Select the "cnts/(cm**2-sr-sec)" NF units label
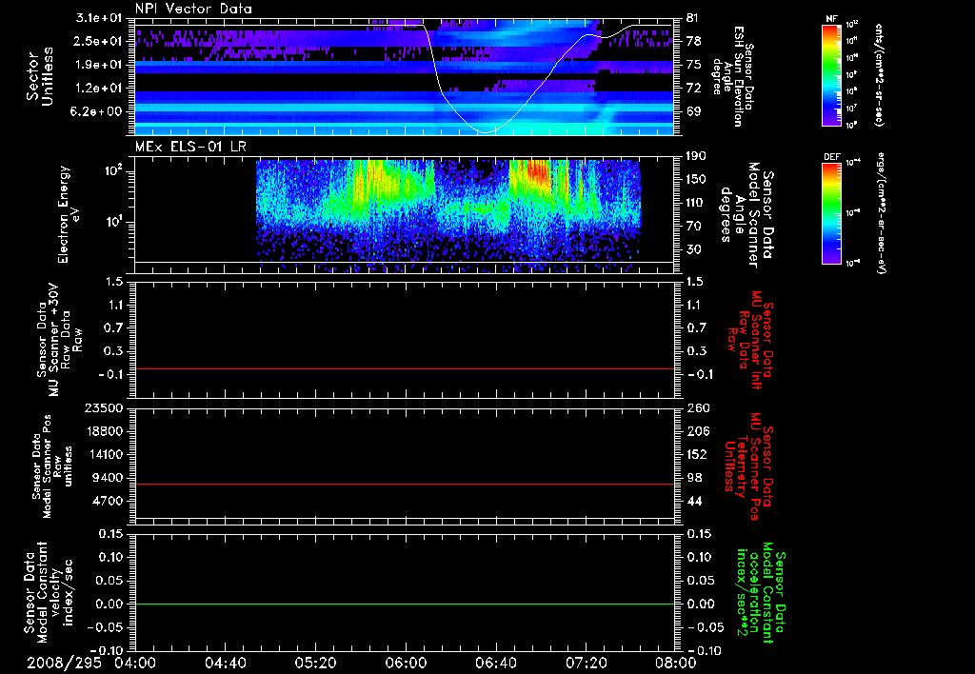This screenshot has width=975, height=674. pyautogui.click(x=878, y=75)
